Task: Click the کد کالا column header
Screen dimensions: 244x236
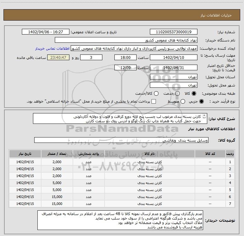Action: coord(210,154)
